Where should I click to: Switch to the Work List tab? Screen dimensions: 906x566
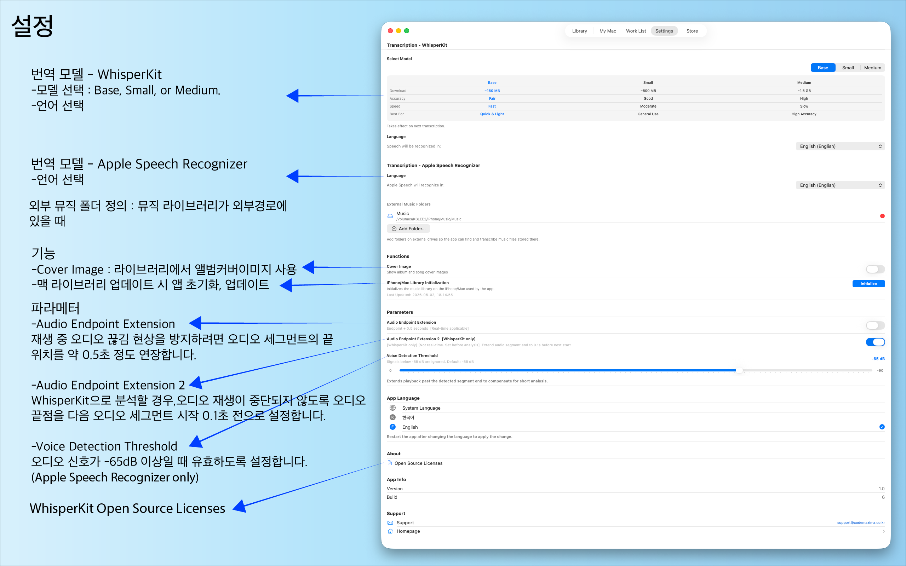pos(636,31)
